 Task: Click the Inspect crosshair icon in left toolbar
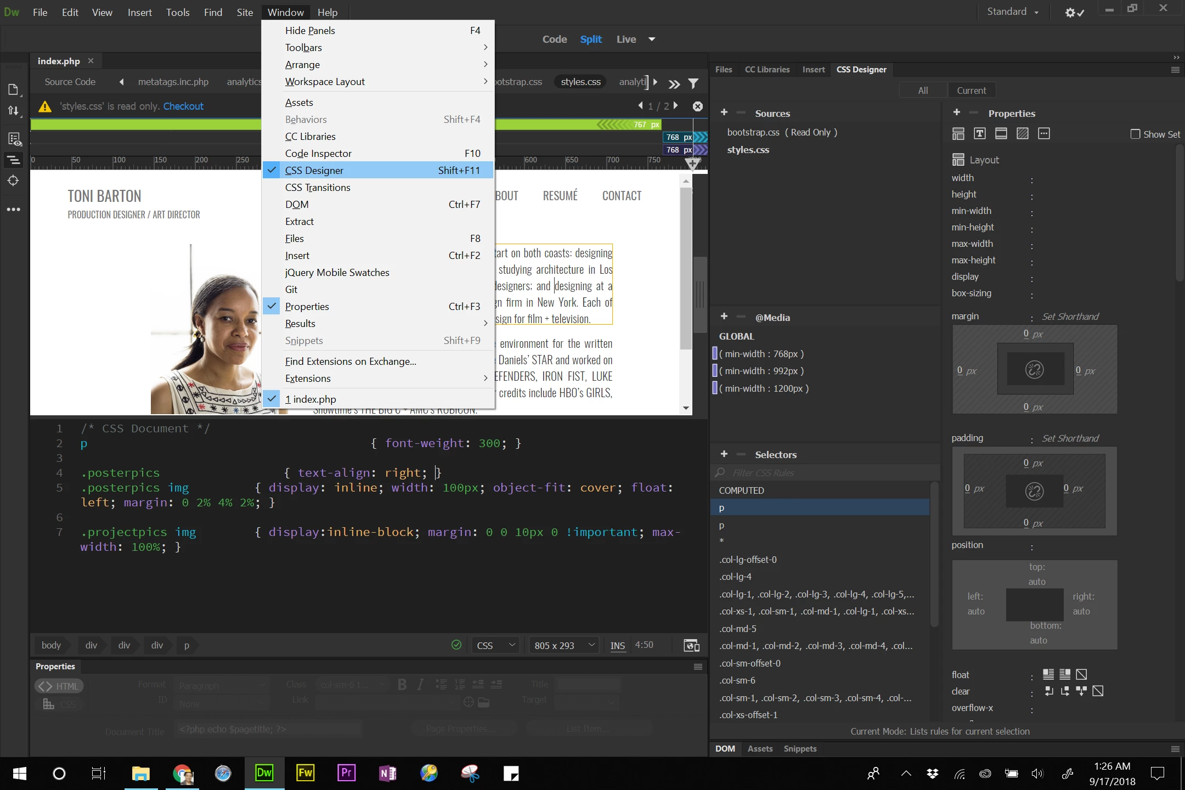(x=14, y=180)
